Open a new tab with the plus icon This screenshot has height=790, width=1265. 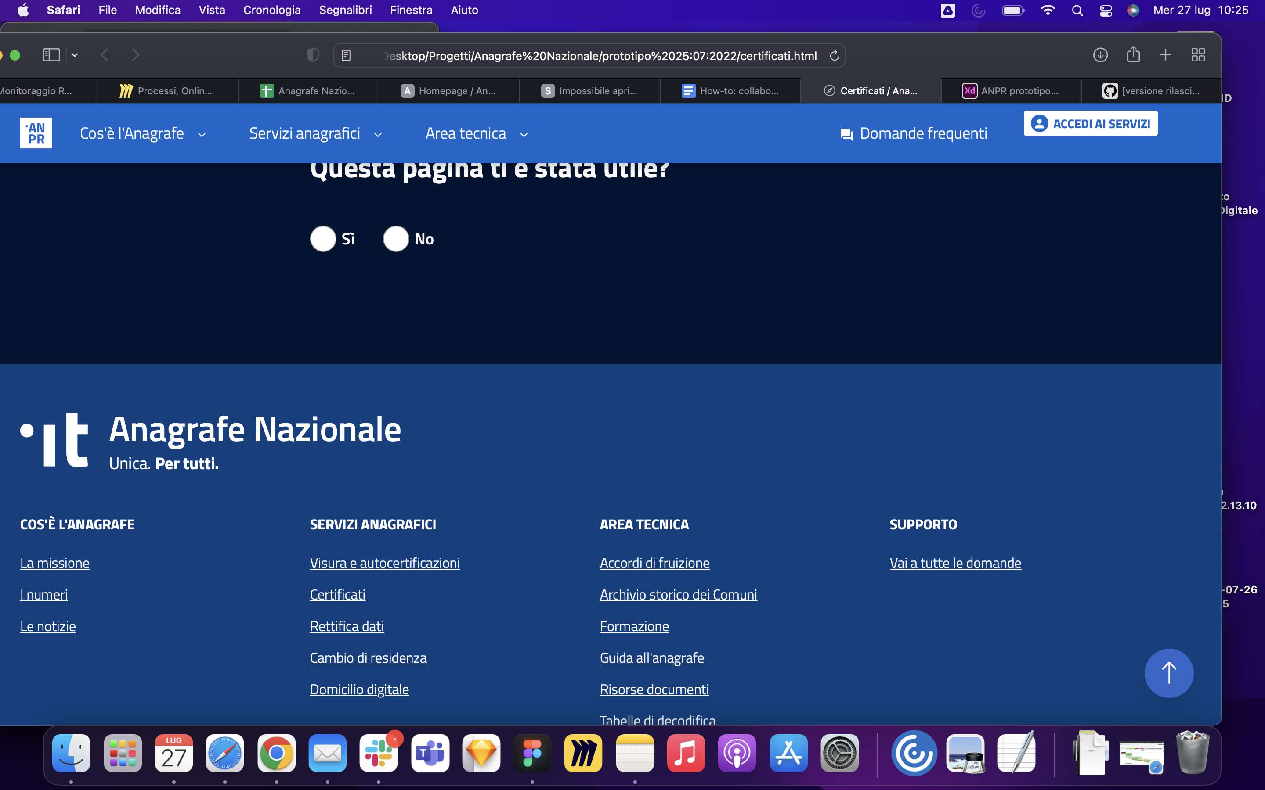tap(1165, 54)
